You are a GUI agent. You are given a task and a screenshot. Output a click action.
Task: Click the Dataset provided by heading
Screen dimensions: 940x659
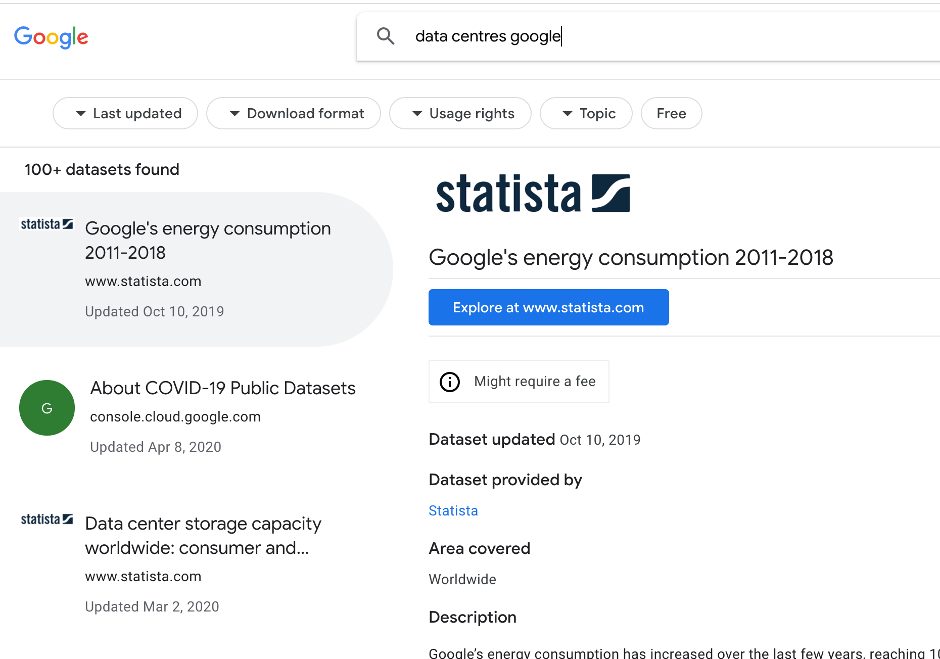[505, 480]
